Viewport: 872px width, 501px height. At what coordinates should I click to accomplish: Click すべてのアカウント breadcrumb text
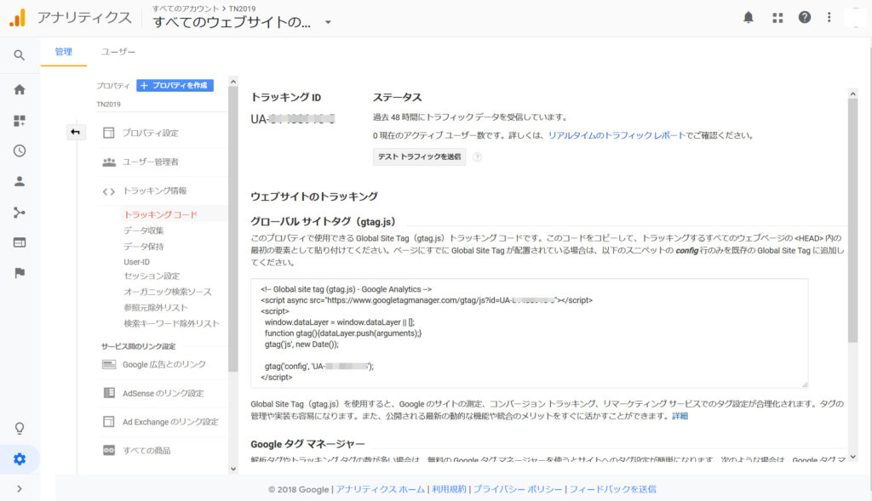pyautogui.click(x=186, y=9)
